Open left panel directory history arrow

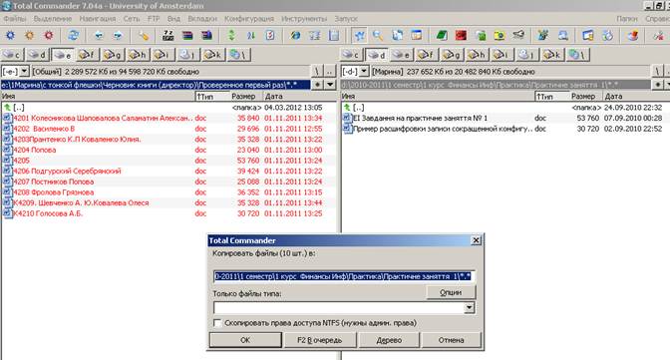(330, 85)
